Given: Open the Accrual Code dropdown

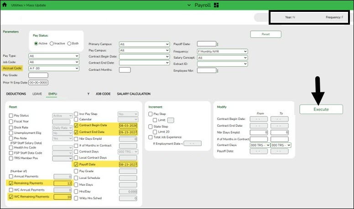Looking at the screenshot, I should (x=53, y=68).
